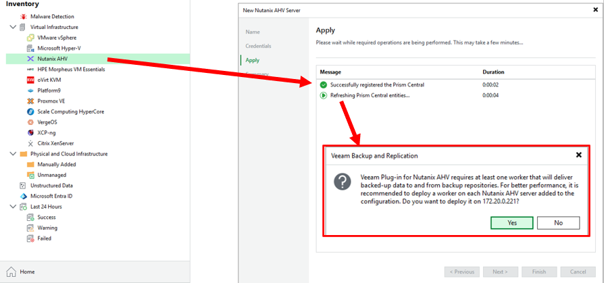Click the green check icon for registered Prism Central
Screen dimensions: 604x283
pos(323,84)
